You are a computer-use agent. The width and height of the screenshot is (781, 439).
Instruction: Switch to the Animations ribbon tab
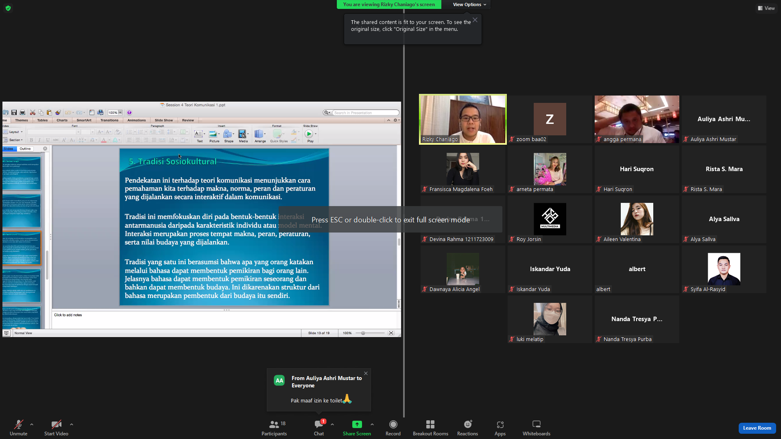(x=136, y=120)
